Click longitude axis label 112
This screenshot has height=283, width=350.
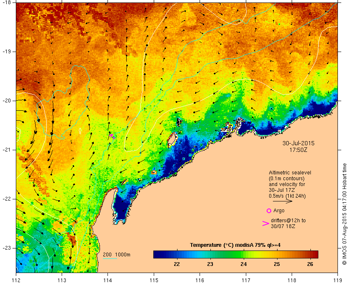coord(16,280)
